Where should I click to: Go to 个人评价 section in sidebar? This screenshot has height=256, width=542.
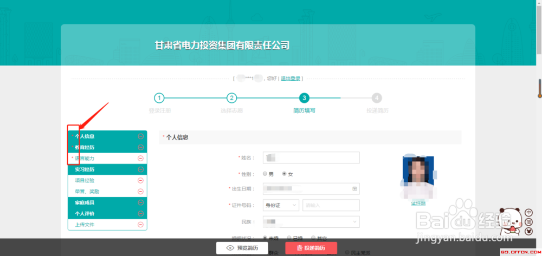(85, 214)
